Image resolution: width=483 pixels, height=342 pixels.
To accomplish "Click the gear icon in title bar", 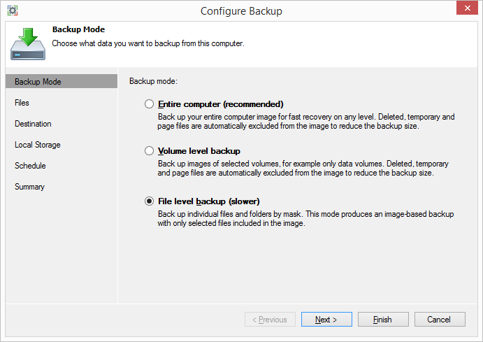I will [13, 11].
